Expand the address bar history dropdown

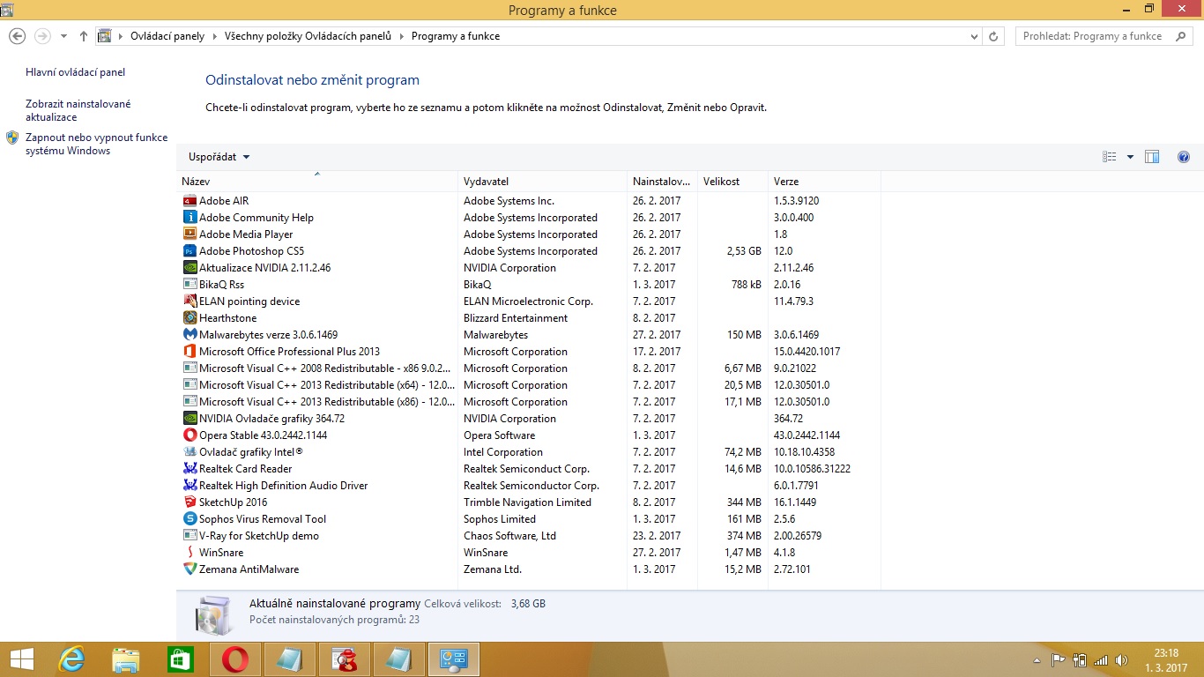974,36
